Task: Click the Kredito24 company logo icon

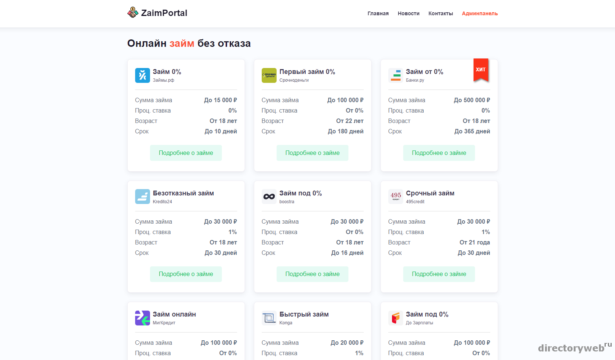Action: tap(143, 197)
